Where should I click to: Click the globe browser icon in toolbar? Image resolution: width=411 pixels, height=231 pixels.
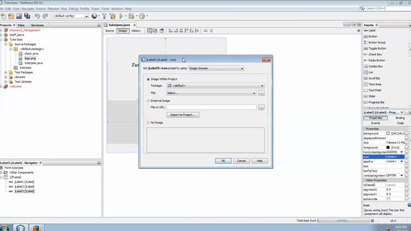coord(94,16)
